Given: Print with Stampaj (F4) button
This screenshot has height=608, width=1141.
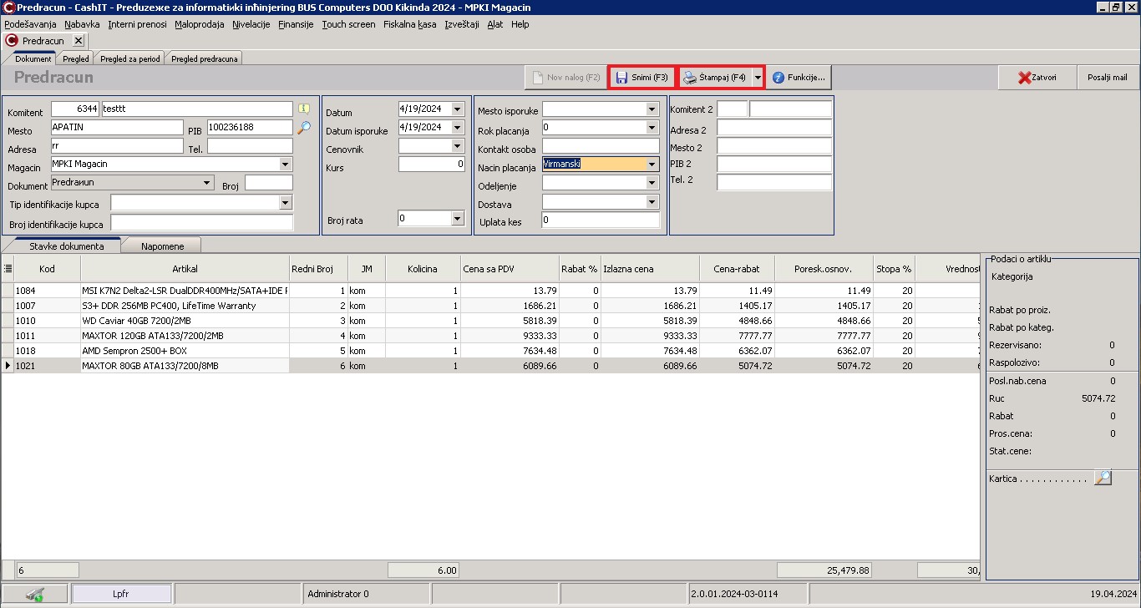Looking at the screenshot, I should point(715,78).
